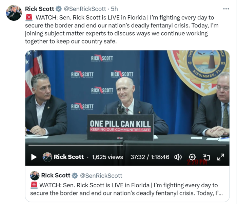This screenshot has width=237, height=204.
Task: Open the quoted tweet text card
Action: [127, 184]
